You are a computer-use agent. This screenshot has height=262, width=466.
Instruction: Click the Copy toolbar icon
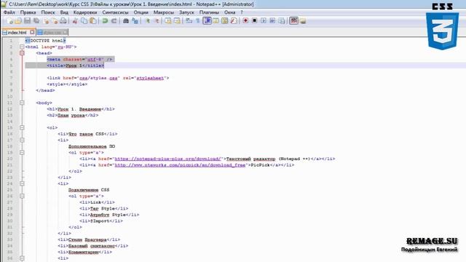84,21
